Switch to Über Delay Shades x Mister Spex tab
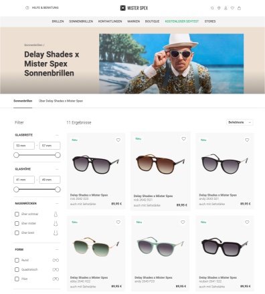This screenshot has height=294, width=265. pos(61,101)
